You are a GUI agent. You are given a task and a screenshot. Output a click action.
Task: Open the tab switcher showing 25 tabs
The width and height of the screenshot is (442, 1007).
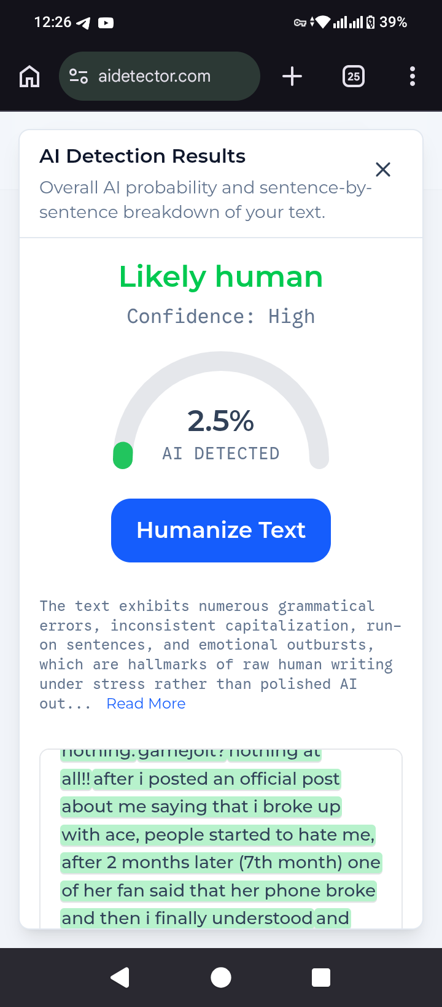353,76
